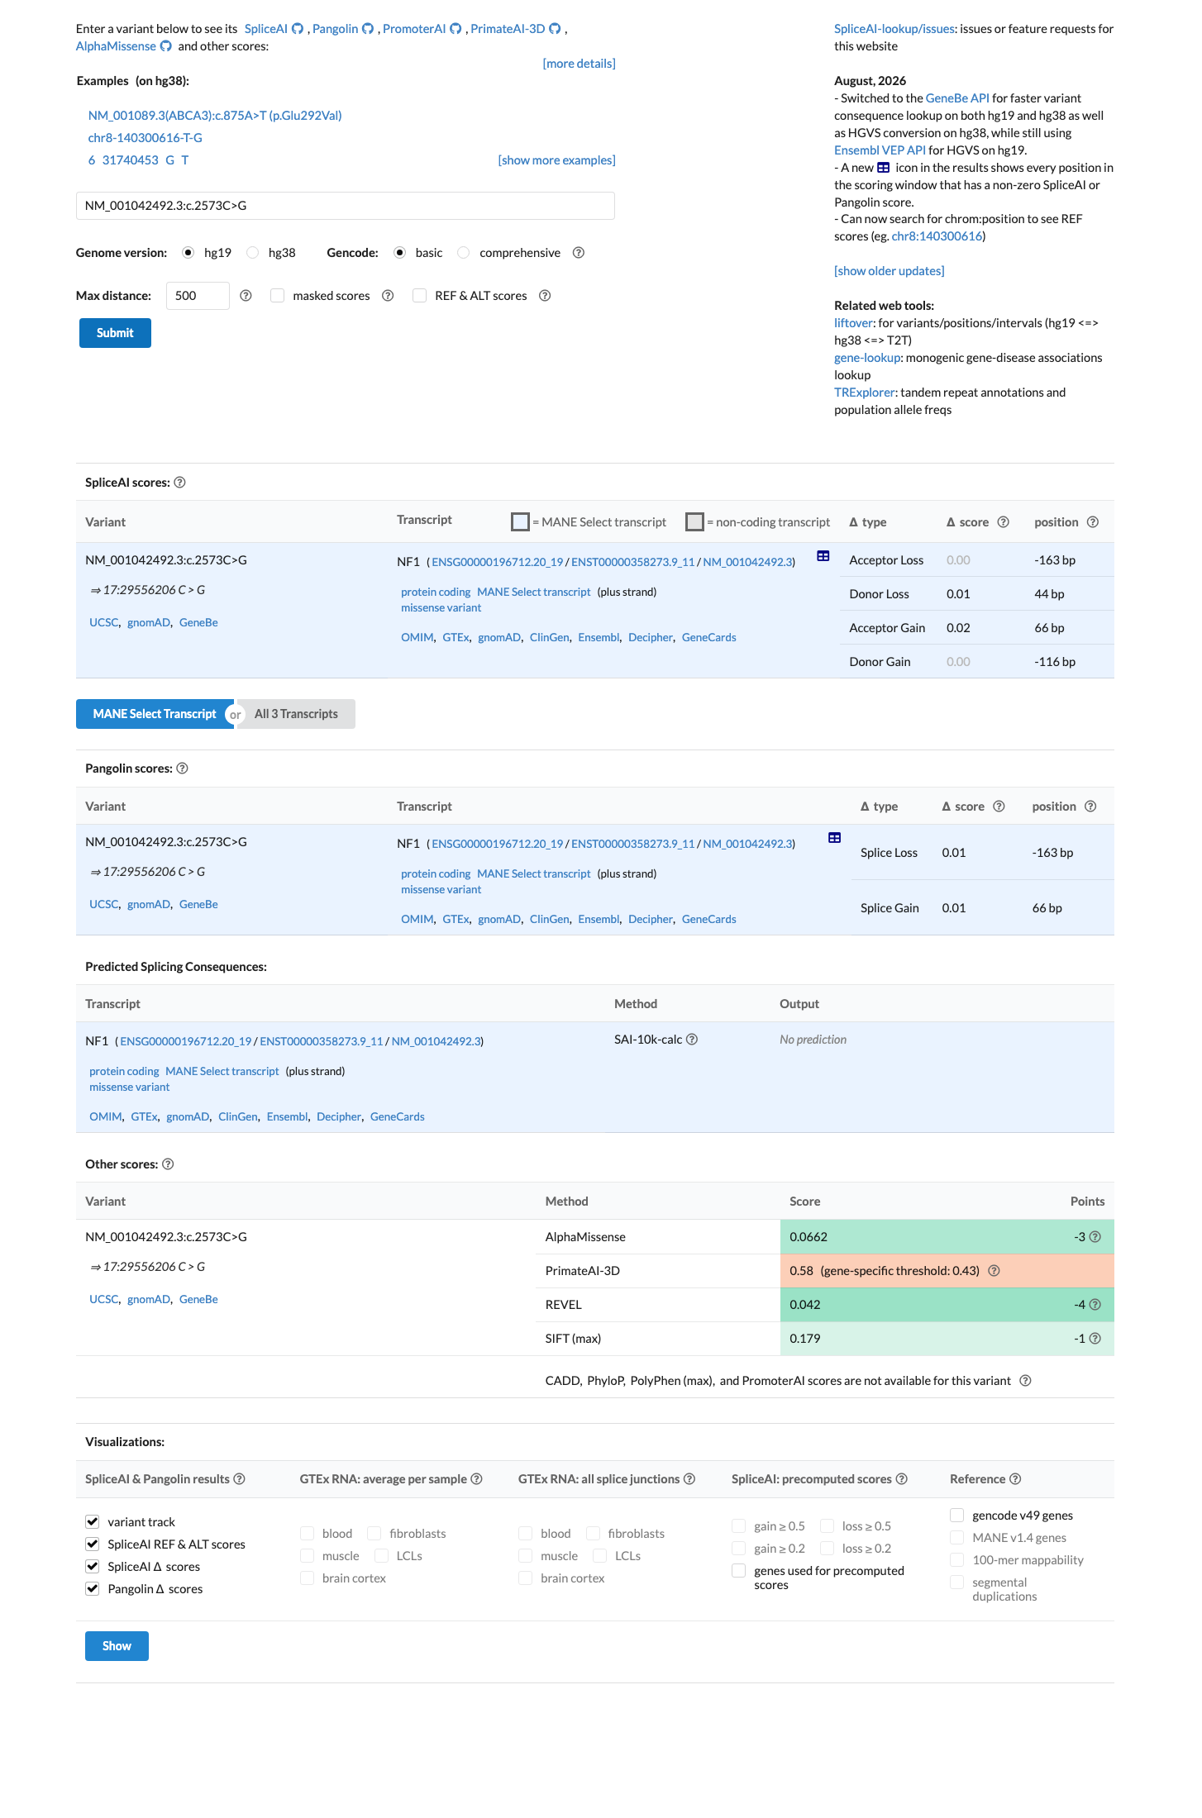Uncheck the variant track visualization
1202x1818 pixels.
93,1521
